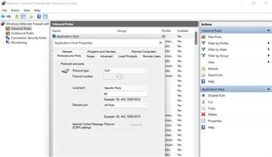Click the local port number input field

[x=125, y=94]
